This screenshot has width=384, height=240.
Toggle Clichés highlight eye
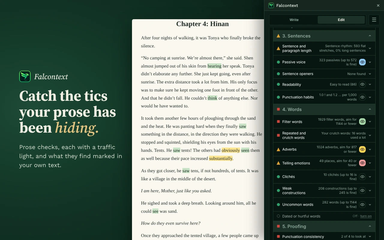pos(362,177)
